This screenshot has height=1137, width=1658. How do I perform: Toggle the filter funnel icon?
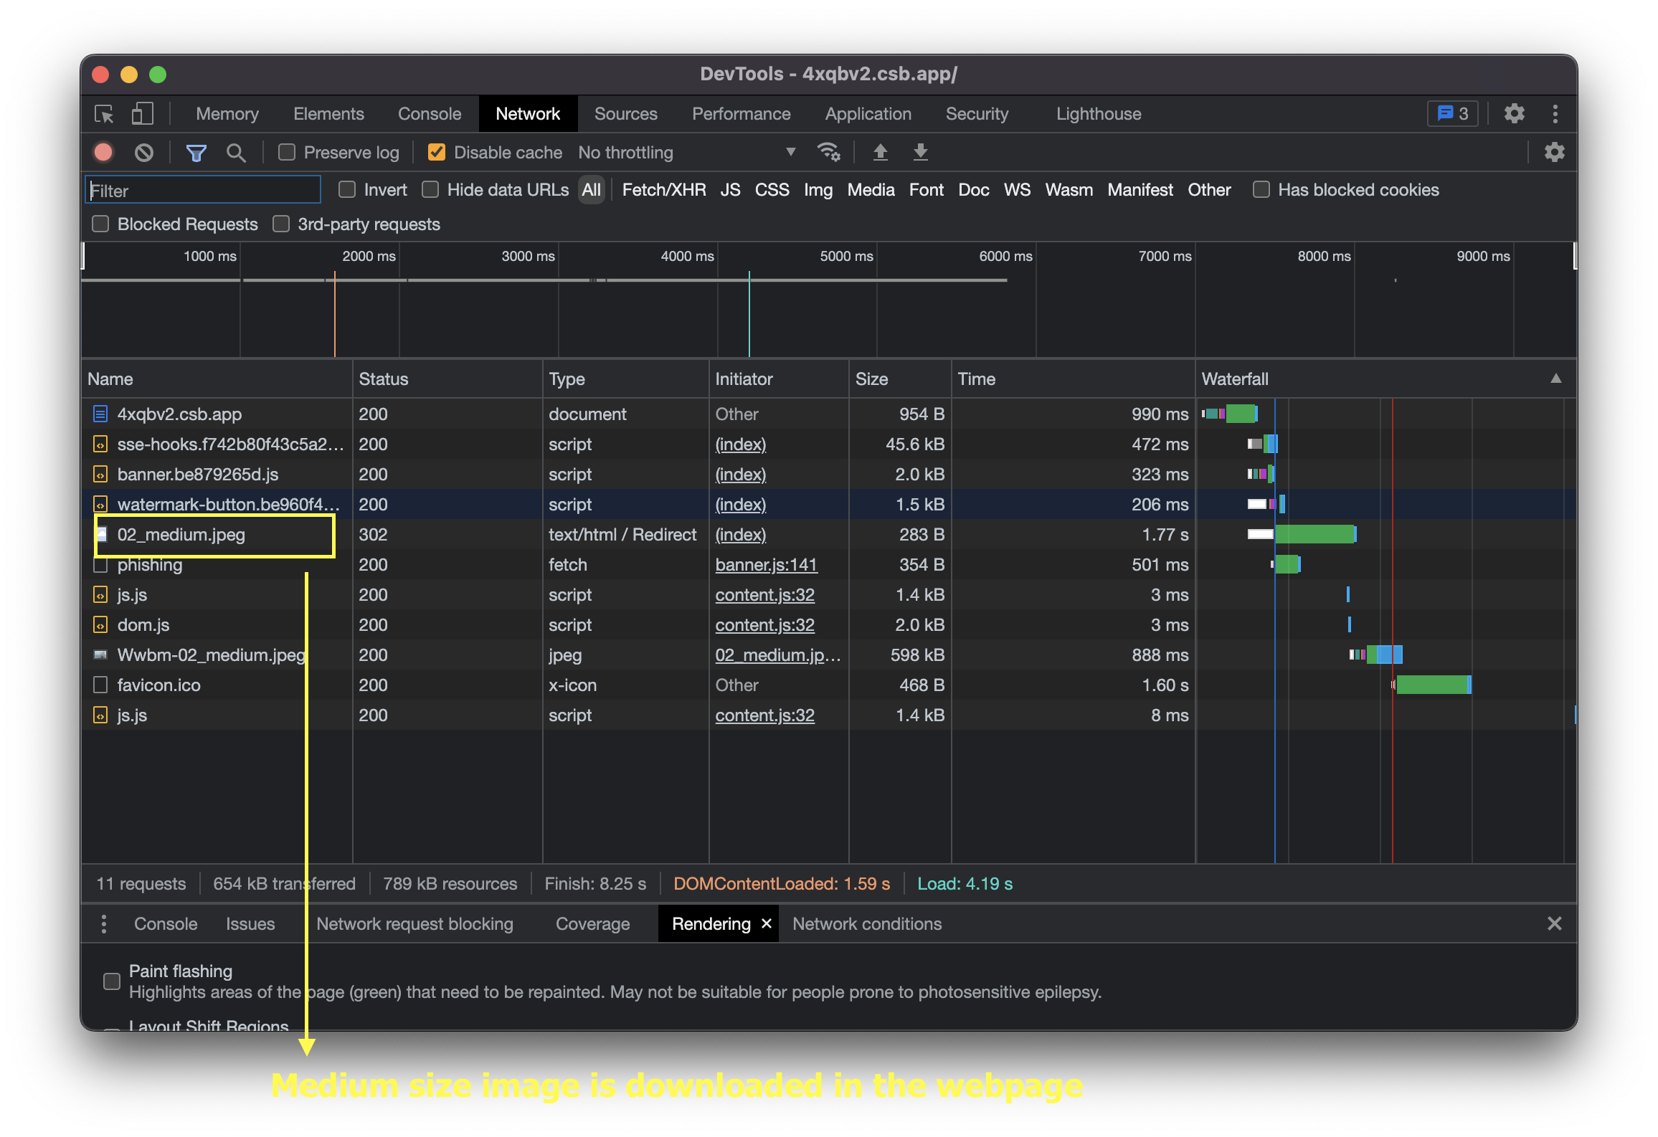tap(196, 152)
